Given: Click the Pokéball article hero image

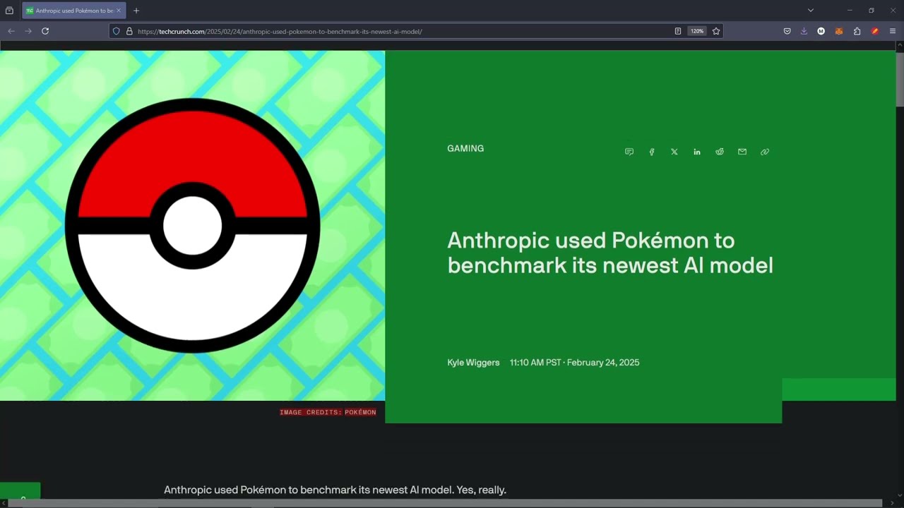Looking at the screenshot, I should (x=192, y=226).
